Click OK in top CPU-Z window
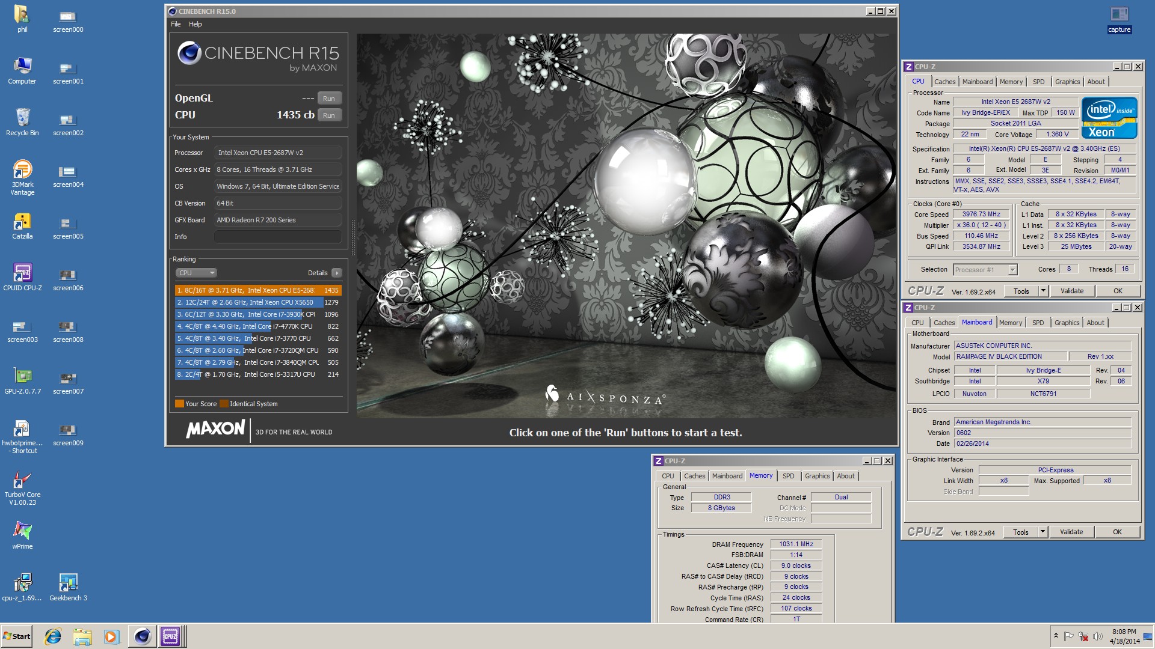The image size is (1155, 649). tap(1118, 291)
